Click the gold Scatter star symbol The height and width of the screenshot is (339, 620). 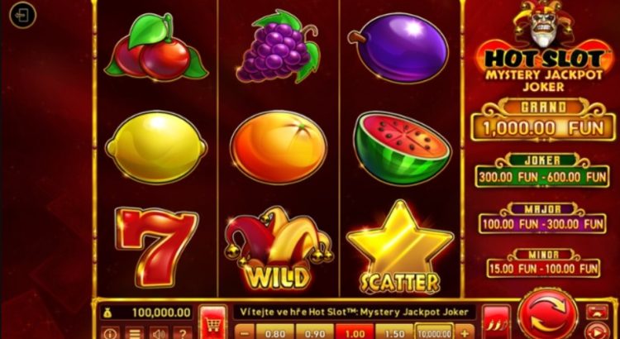click(x=399, y=247)
